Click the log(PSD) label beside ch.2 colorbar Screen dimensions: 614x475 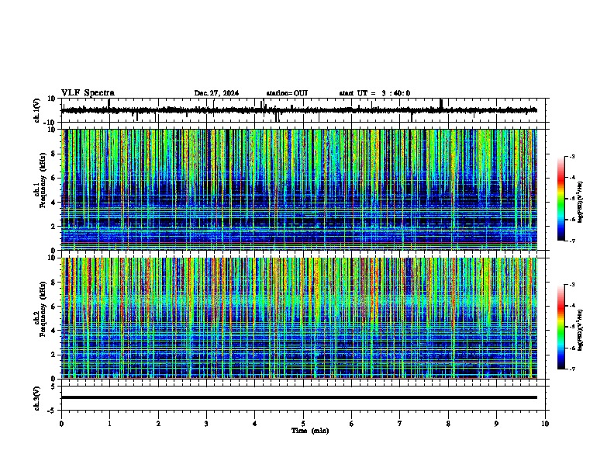581,330
